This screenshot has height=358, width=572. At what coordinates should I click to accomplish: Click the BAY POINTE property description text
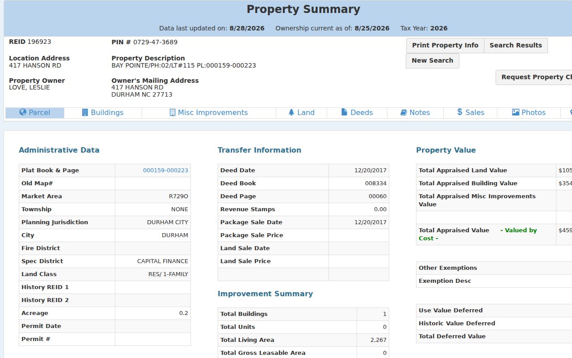[x=184, y=65]
